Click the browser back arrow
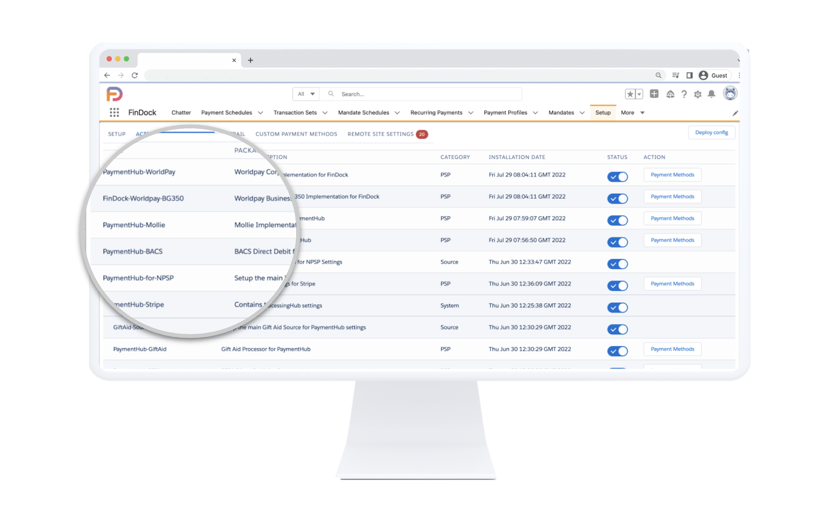Screen dimensions: 832x519 tap(107, 75)
